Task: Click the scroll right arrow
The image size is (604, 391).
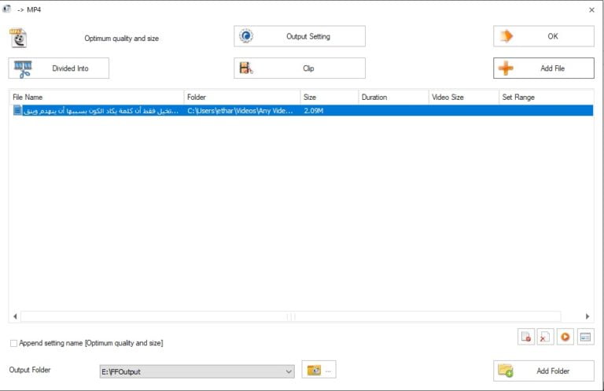Action: pos(588,316)
